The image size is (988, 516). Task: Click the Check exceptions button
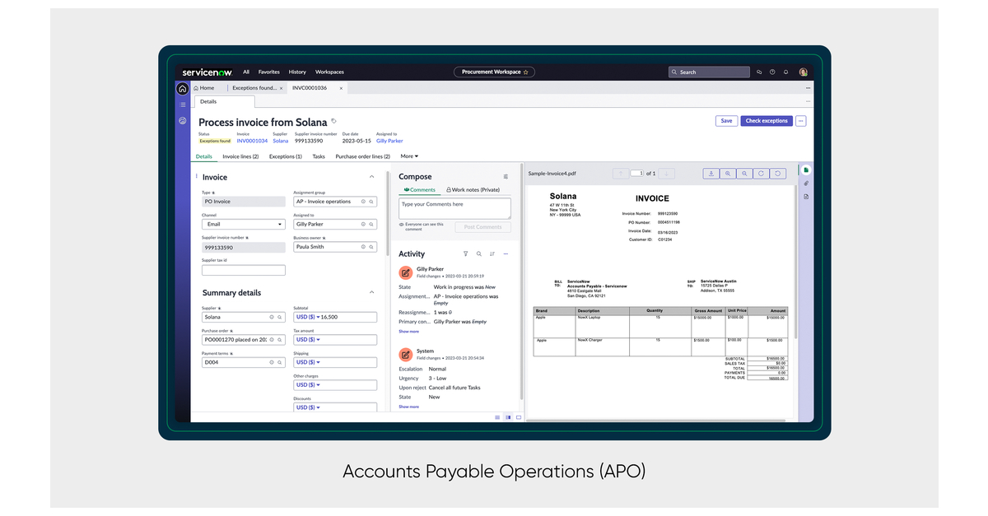[766, 120]
